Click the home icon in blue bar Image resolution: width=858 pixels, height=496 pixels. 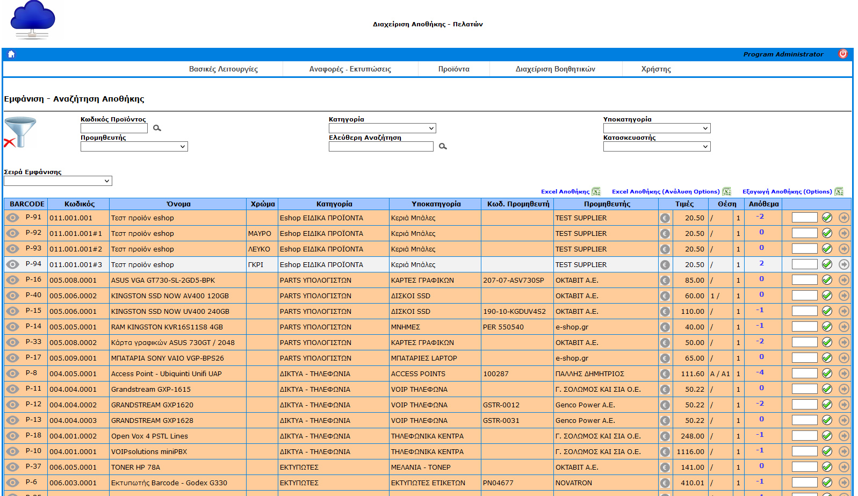click(11, 54)
